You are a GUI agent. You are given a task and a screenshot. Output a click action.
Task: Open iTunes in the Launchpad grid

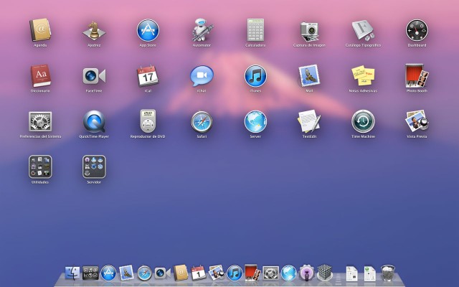coord(255,76)
